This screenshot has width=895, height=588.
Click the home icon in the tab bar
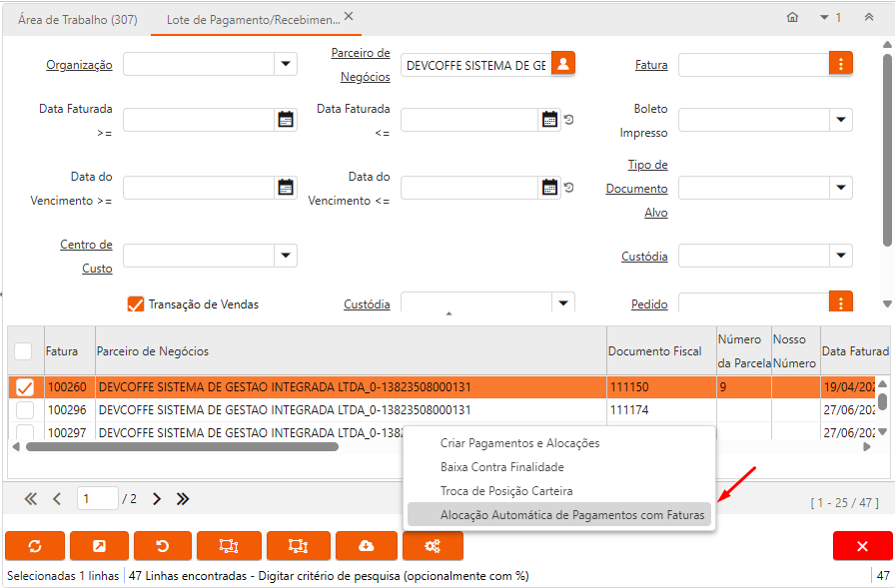click(792, 18)
